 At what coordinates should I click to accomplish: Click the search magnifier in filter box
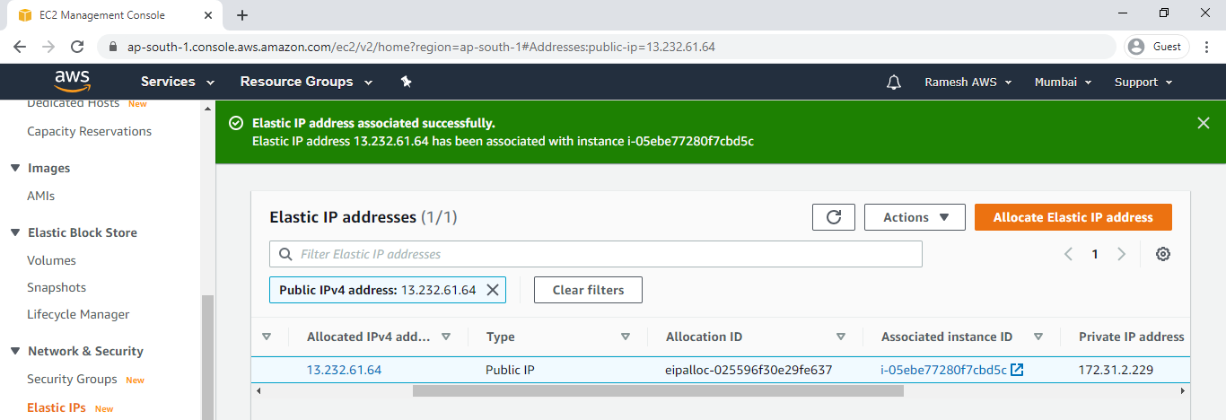[285, 254]
